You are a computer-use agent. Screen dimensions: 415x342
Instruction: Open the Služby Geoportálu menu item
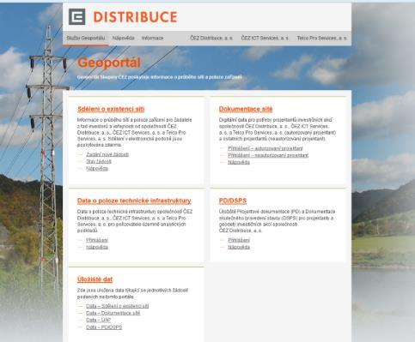[86, 38]
